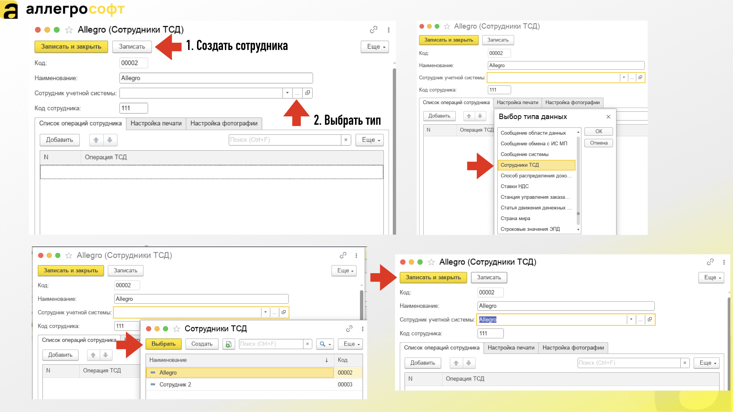The height and width of the screenshot is (412, 733).
Task: Open linked employee icon in bottom-right window
Action: tap(650, 320)
